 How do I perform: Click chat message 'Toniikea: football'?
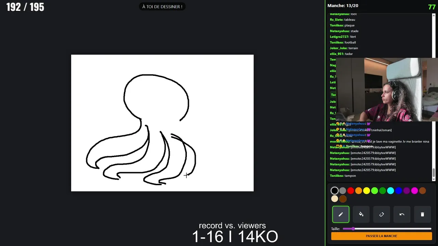tap(343, 42)
